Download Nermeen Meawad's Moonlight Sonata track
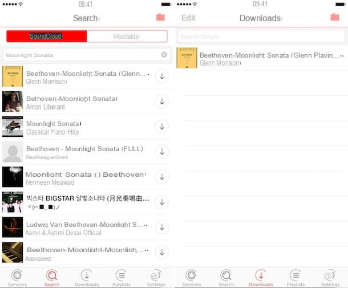Screen dimensions: 348x288 162,177
